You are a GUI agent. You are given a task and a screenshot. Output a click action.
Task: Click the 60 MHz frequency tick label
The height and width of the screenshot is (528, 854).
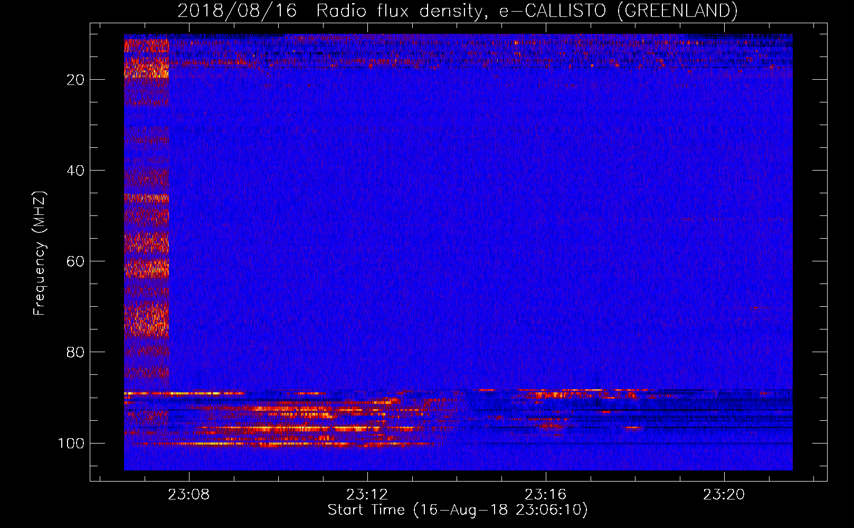[x=75, y=261]
